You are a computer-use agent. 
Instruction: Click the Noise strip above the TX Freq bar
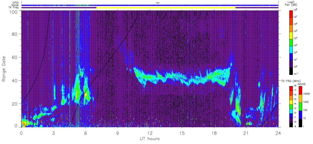(150, 5)
